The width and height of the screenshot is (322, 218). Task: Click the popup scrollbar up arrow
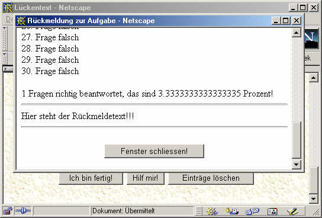click(297, 33)
